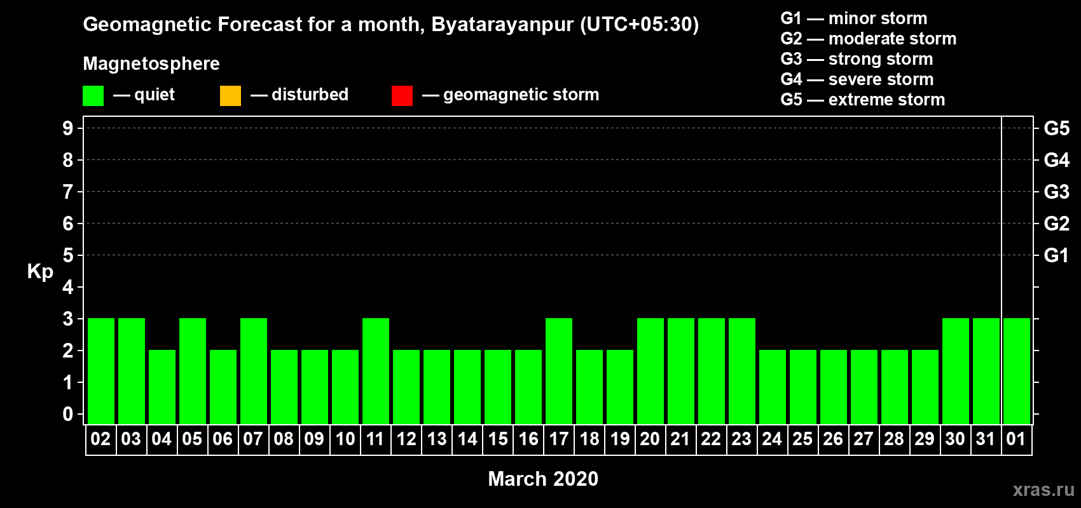Click 'G2 — moderate storm' legend entry
1081x508 pixels.
(x=869, y=39)
